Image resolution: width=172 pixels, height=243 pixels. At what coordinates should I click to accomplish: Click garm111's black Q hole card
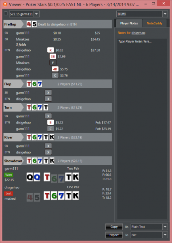(29, 177)
